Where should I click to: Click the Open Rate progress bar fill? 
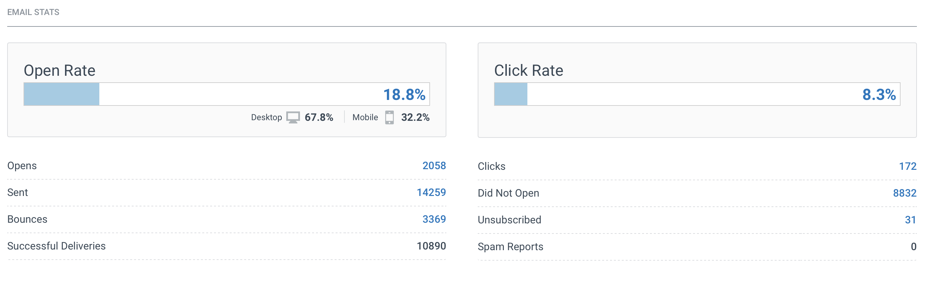(x=62, y=94)
